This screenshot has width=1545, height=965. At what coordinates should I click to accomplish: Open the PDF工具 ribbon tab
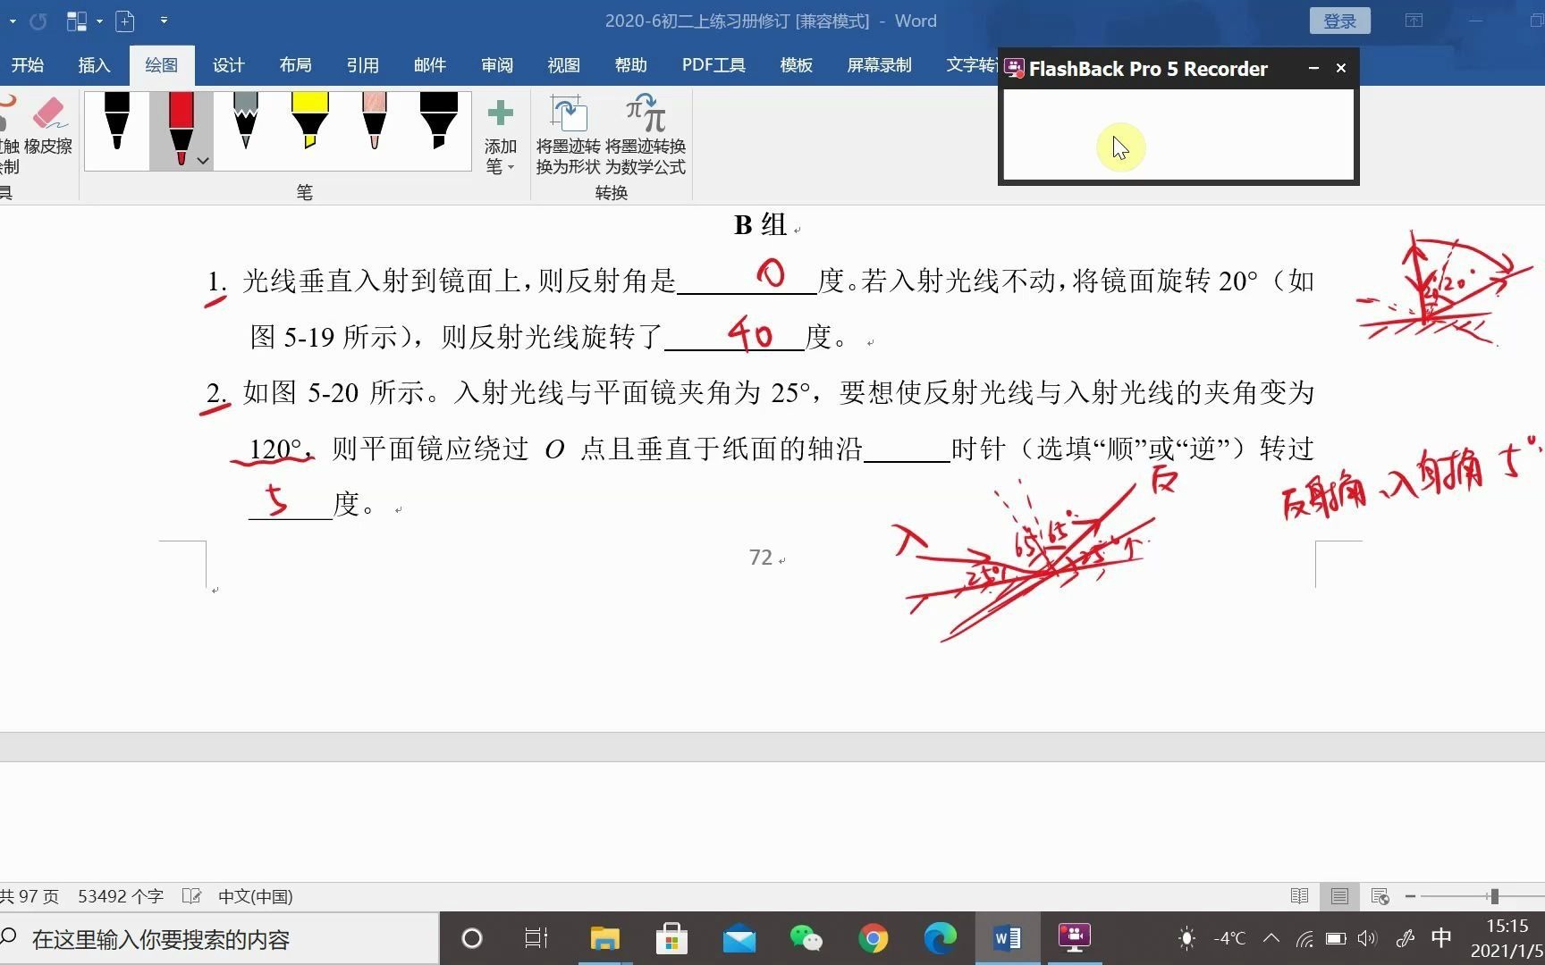[x=713, y=65]
